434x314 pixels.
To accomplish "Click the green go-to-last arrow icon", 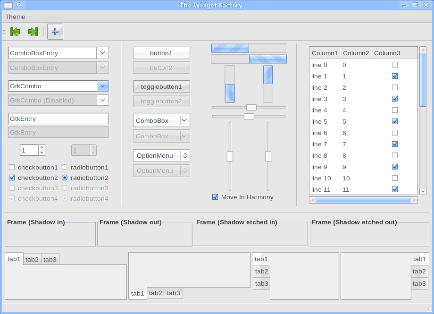I will click(x=33, y=32).
